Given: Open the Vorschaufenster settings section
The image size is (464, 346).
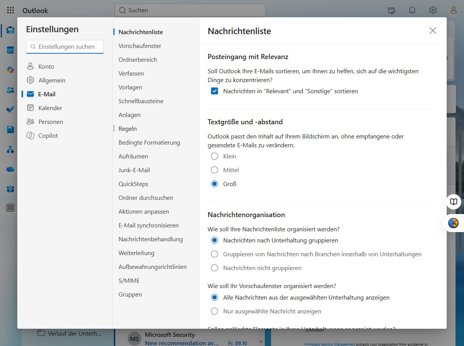Looking at the screenshot, I should click(x=140, y=46).
